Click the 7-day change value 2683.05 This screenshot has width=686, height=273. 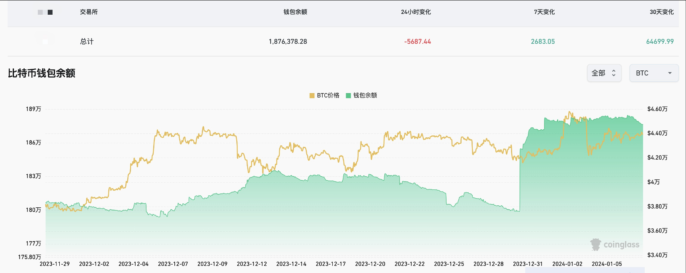coord(543,41)
